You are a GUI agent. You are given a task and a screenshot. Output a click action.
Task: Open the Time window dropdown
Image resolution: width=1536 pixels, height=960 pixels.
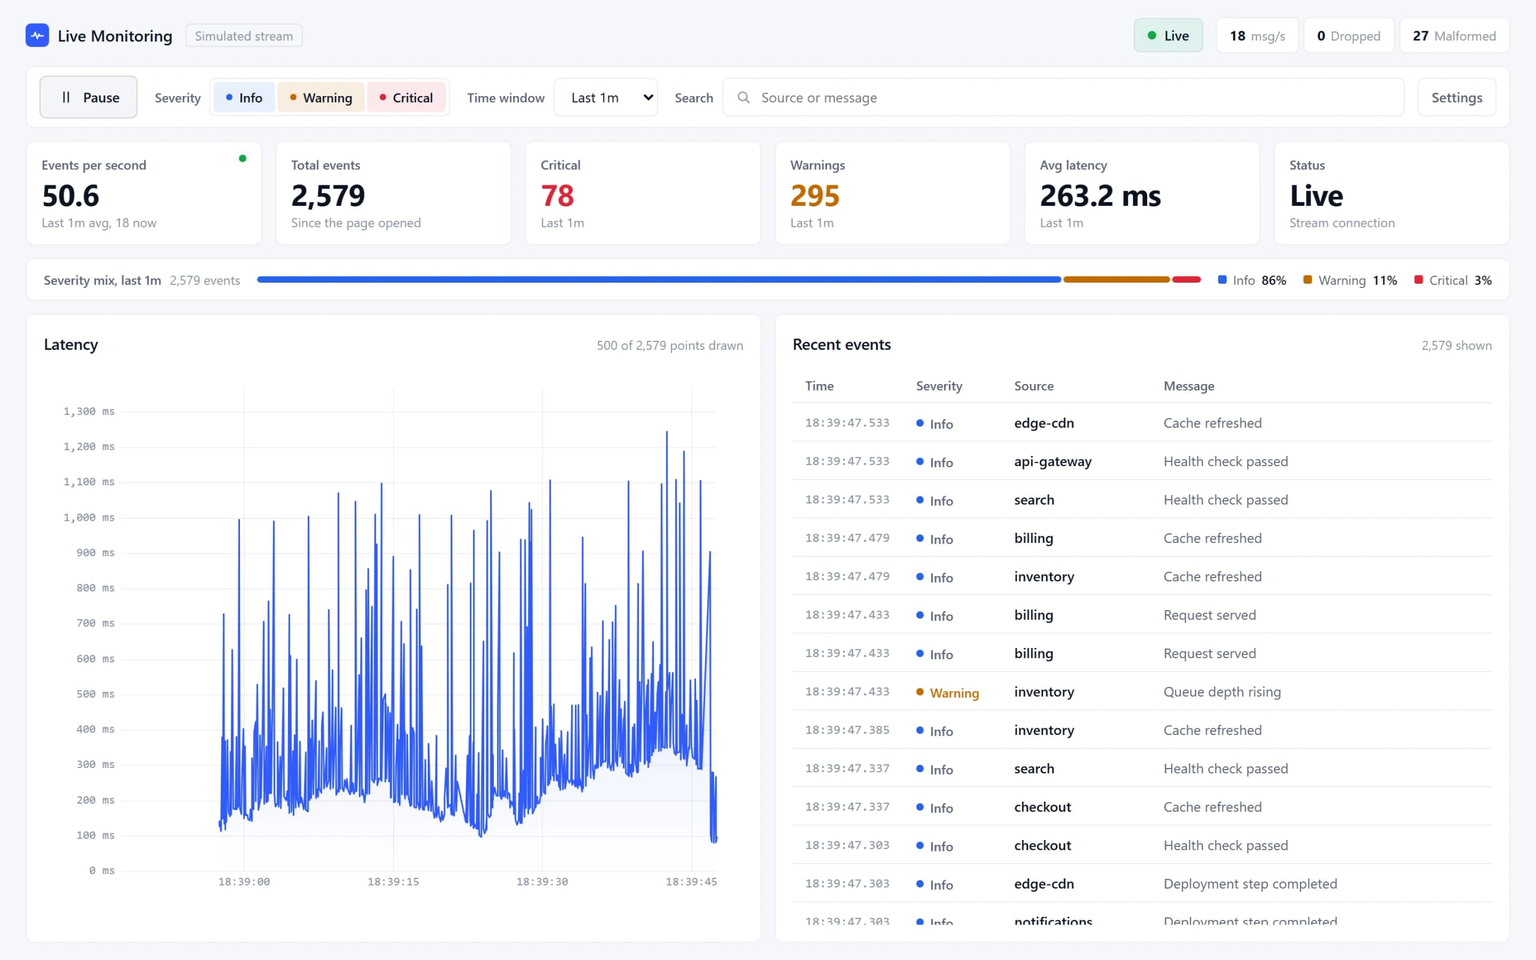tap(605, 97)
